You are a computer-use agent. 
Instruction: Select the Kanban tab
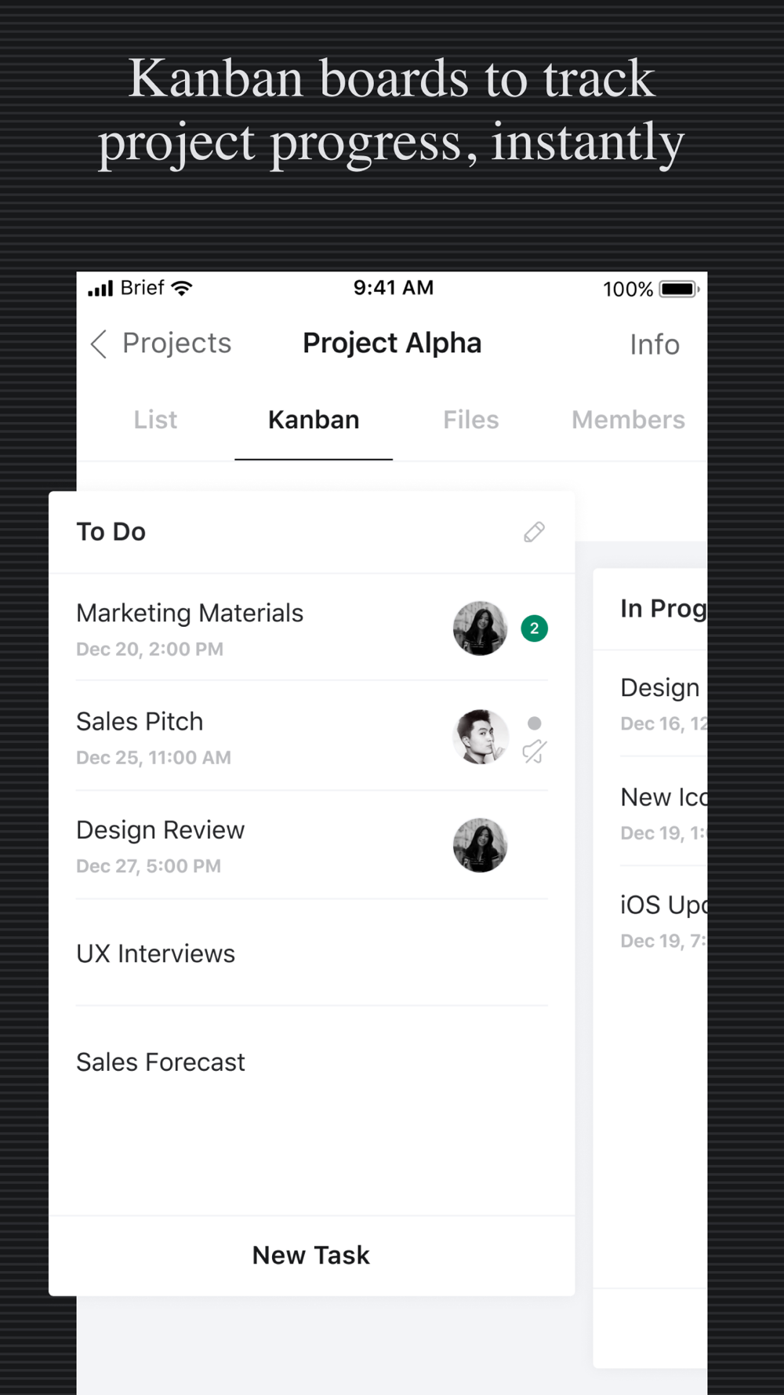point(314,420)
